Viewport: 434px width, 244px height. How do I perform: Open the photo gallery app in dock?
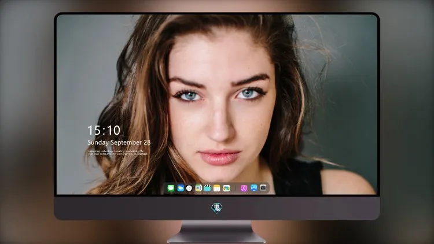tap(226, 188)
